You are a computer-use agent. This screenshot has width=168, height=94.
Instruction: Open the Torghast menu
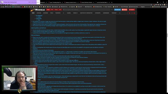114,13
